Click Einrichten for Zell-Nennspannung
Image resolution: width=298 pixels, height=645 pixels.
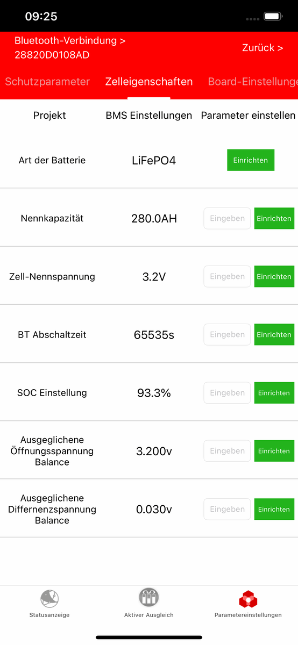274,276
